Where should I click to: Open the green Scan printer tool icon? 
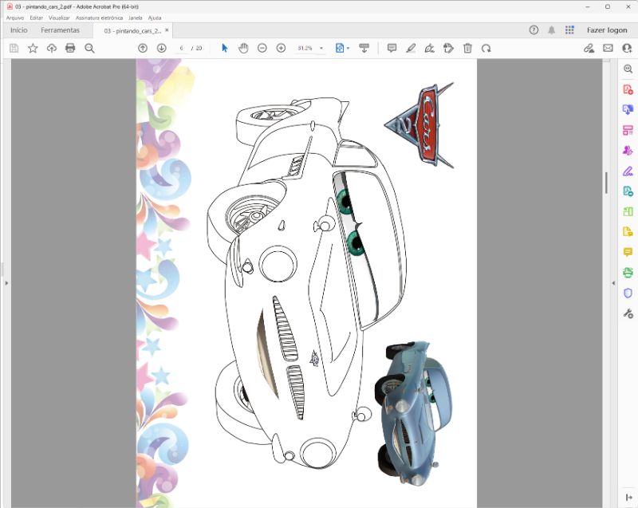point(628,273)
